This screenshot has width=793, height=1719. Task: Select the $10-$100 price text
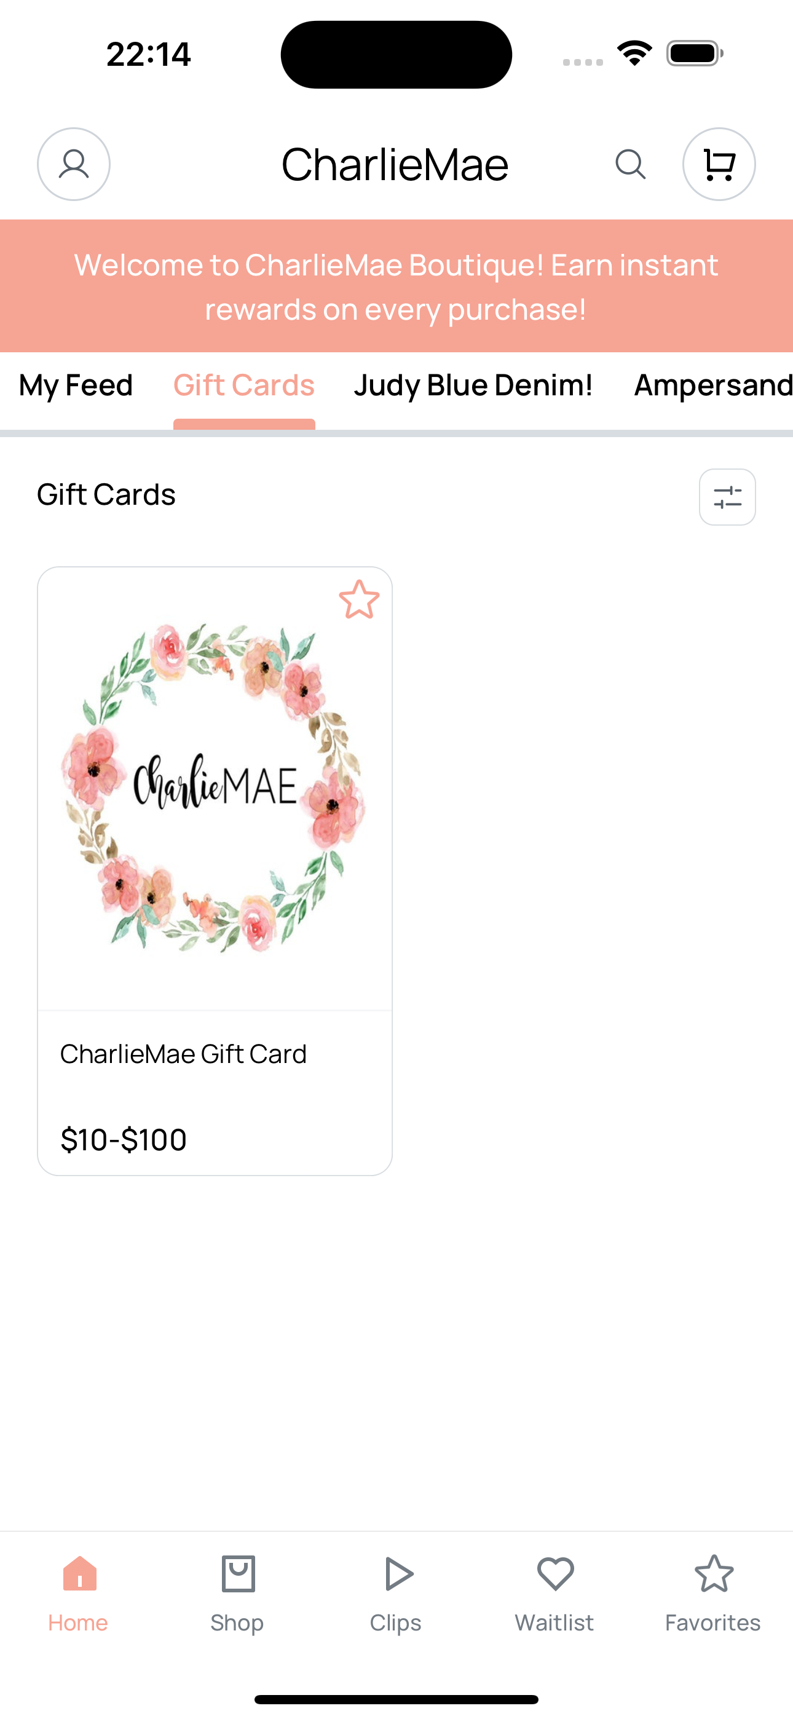[124, 1140]
